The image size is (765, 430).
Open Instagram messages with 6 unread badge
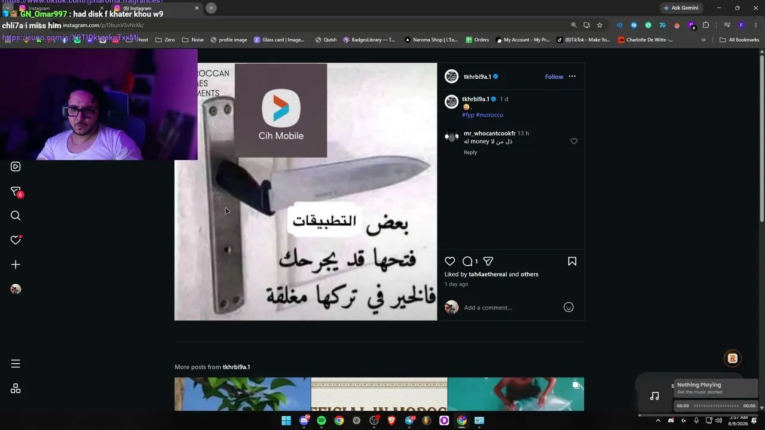(16, 192)
